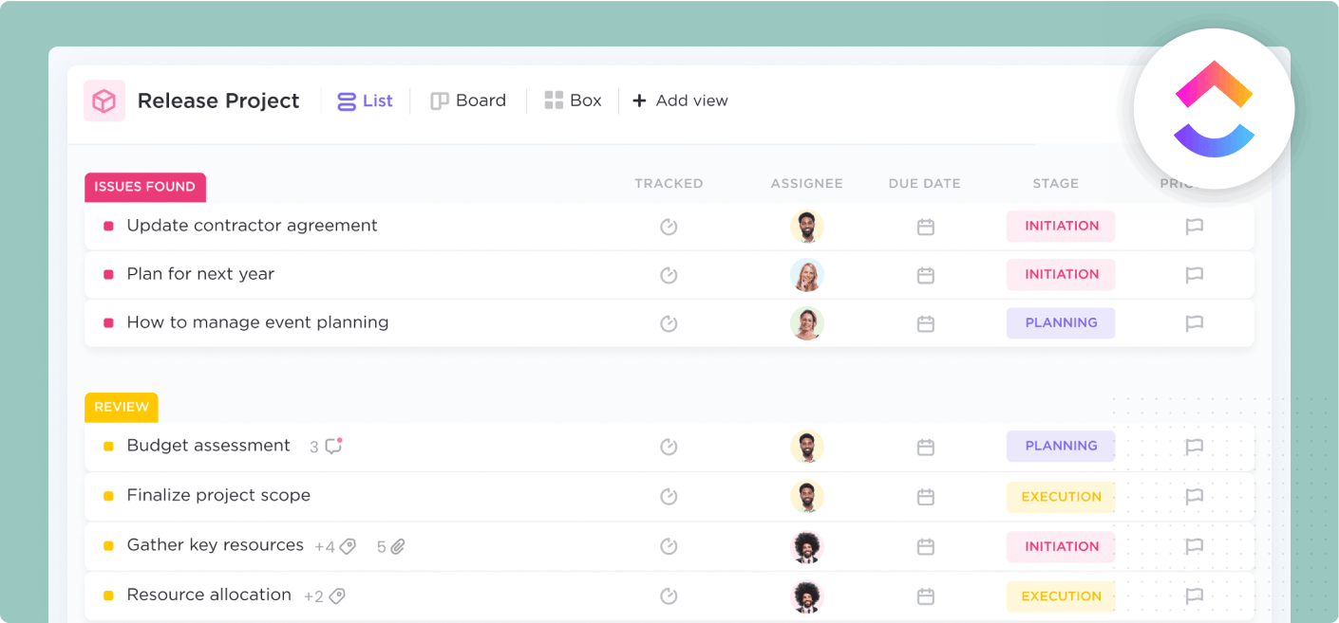Click Add view button
This screenshot has width=1339, height=623.
[x=680, y=101]
